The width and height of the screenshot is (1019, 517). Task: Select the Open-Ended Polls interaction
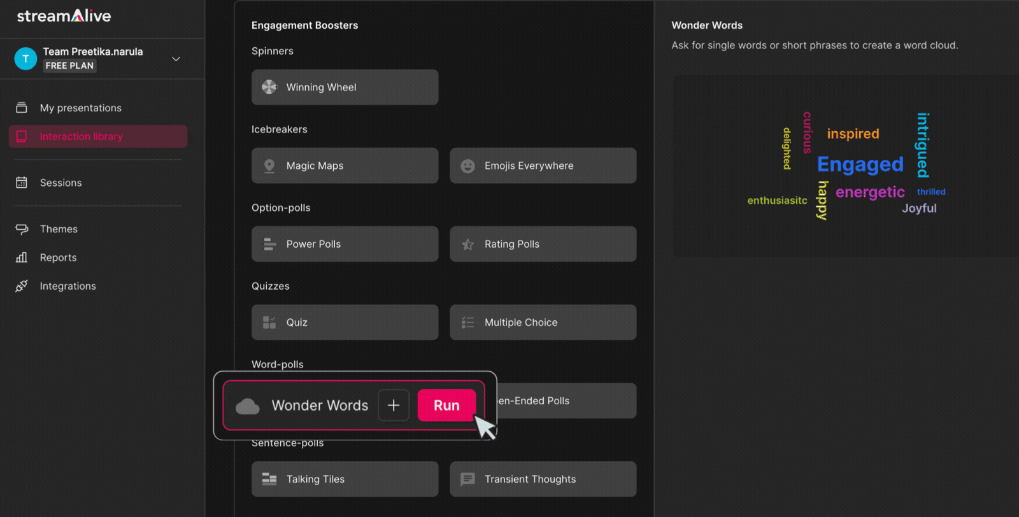pyautogui.click(x=566, y=400)
